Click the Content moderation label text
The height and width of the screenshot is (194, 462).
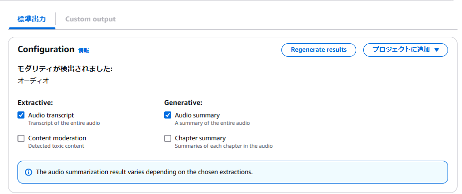[57, 138]
